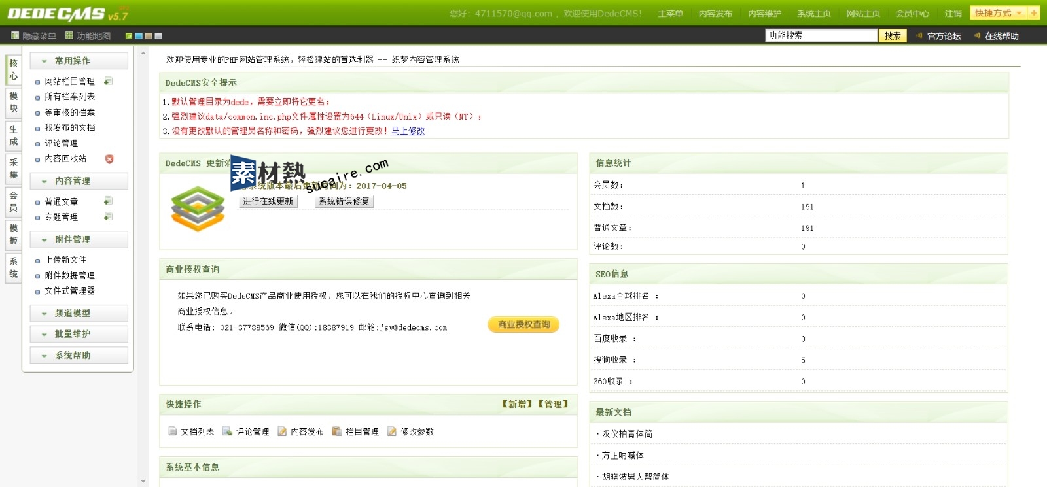Expand the 频道模型 menu section
The height and width of the screenshot is (487, 1047).
tap(79, 313)
